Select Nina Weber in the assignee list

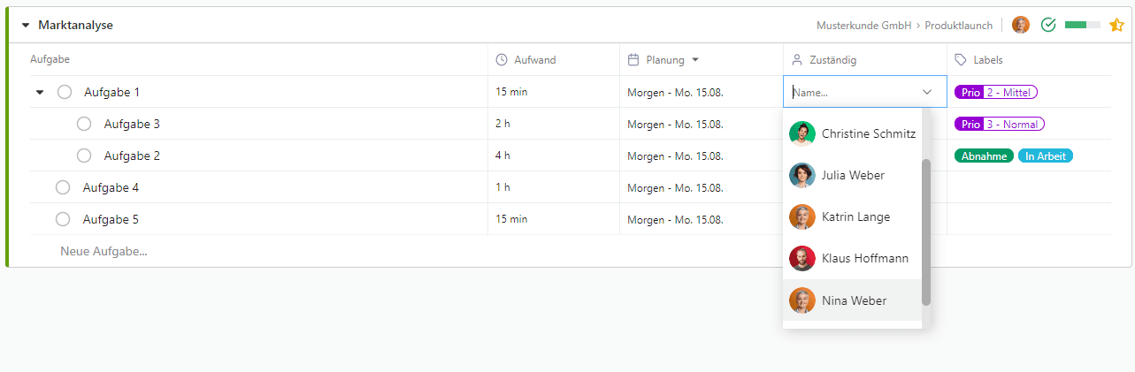point(852,300)
